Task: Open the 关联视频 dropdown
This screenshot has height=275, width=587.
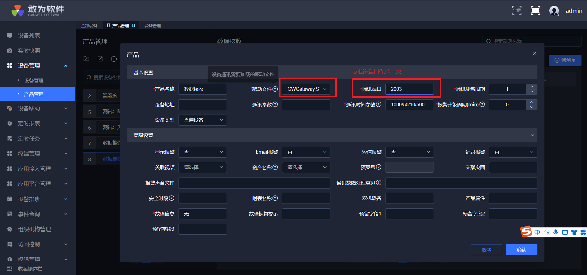Action: coord(203,167)
